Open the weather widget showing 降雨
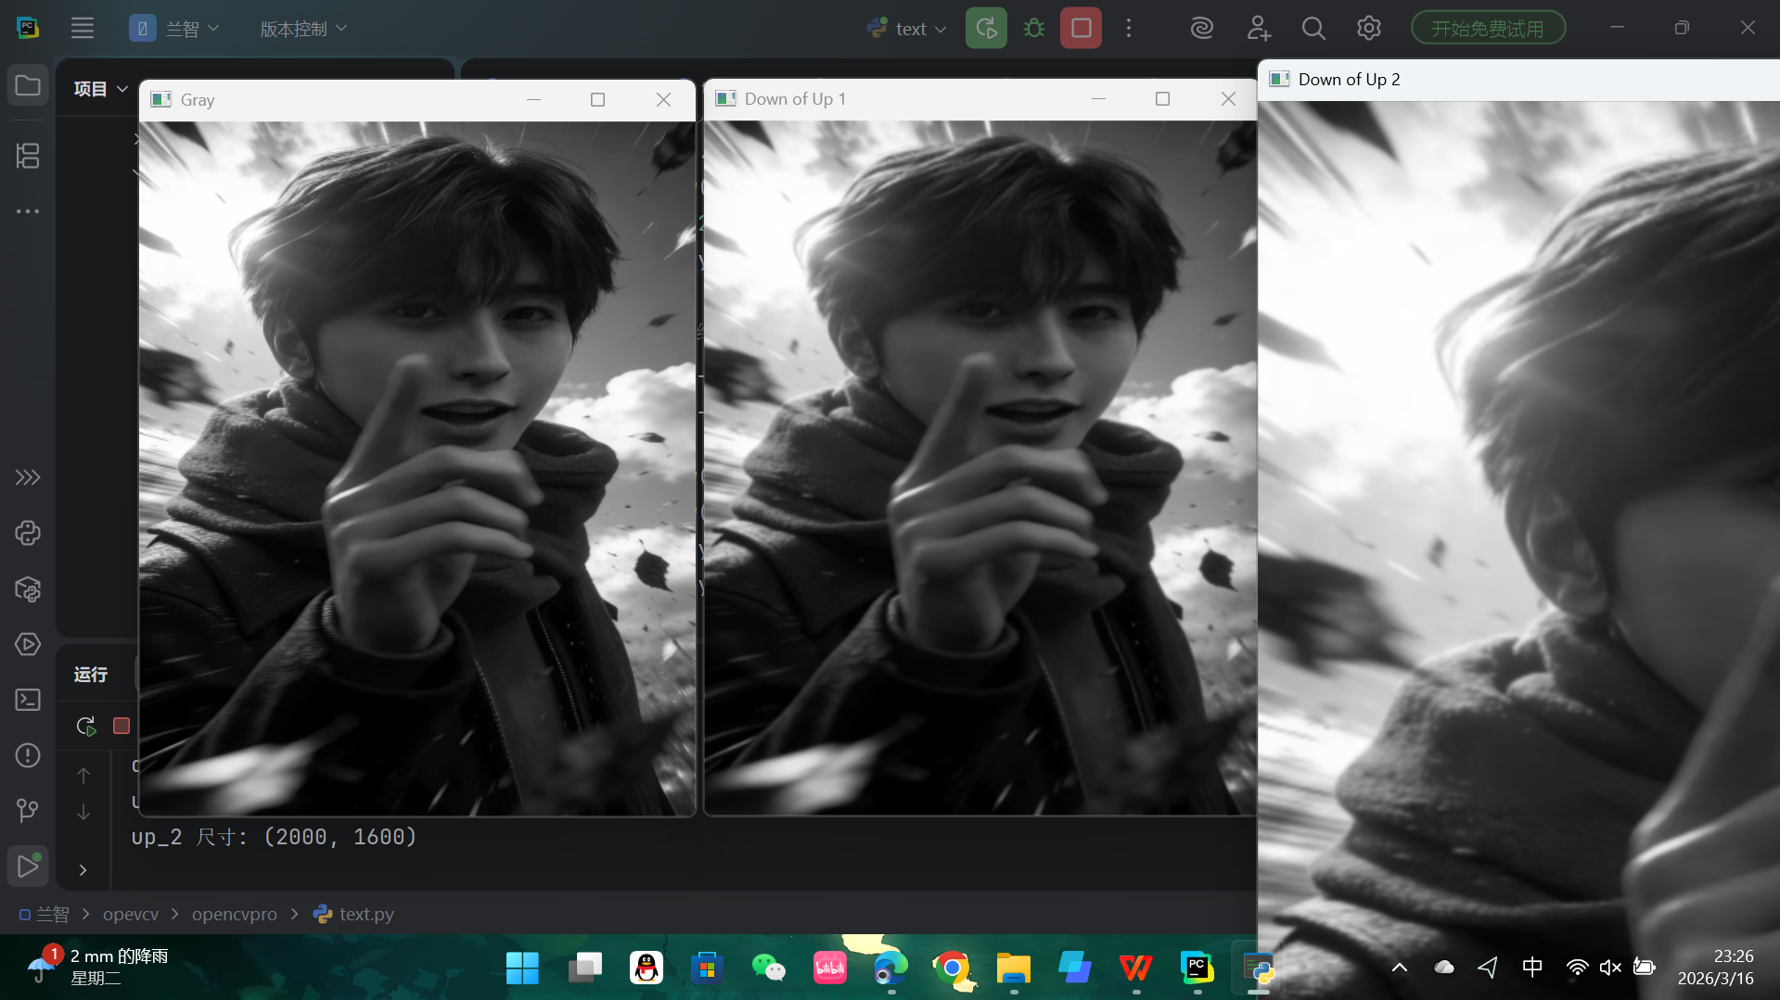1780x1000 pixels. click(97, 967)
